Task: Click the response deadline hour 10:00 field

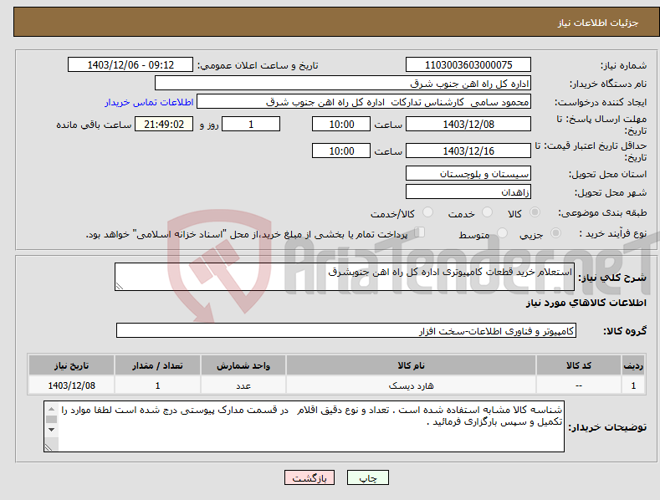Action: pos(341,124)
